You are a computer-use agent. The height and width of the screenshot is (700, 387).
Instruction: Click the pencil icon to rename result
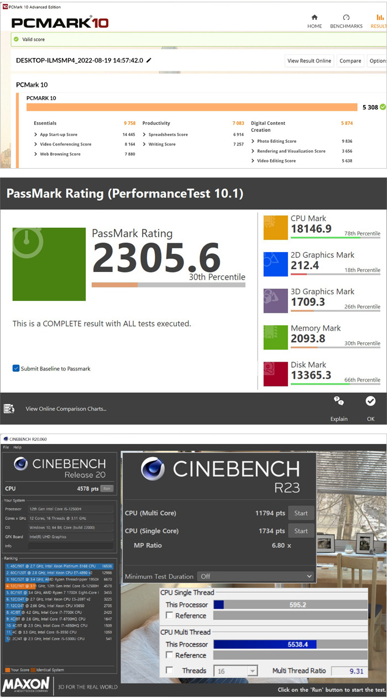click(x=149, y=60)
